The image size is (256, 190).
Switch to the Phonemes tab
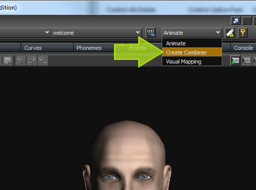pyautogui.click(x=99, y=48)
